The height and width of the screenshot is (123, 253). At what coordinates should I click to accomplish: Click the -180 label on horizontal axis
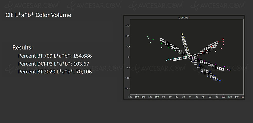tap(130, 97)
